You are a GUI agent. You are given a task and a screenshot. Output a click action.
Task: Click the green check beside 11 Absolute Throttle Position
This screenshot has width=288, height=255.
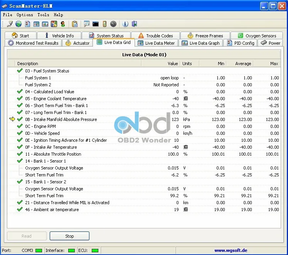coord(20,154)
